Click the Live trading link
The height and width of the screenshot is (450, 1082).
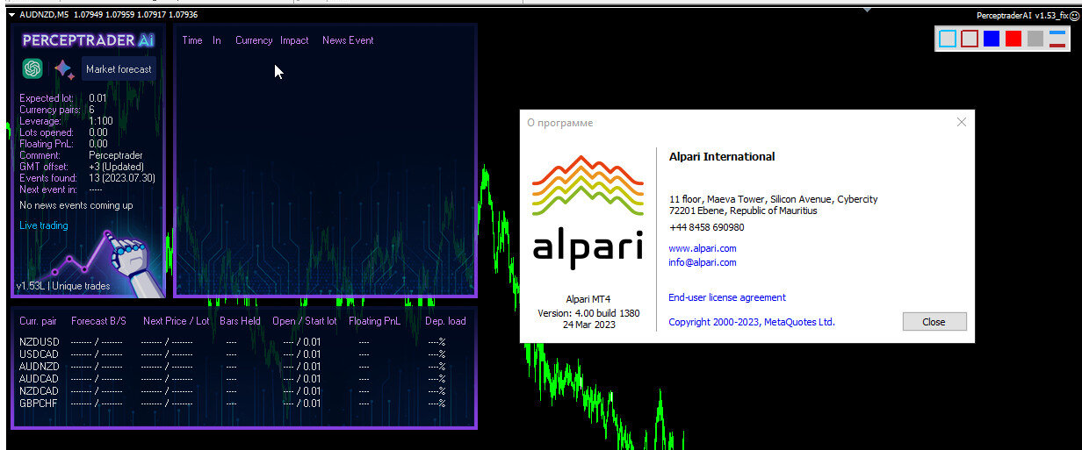(x=44, y=225)
